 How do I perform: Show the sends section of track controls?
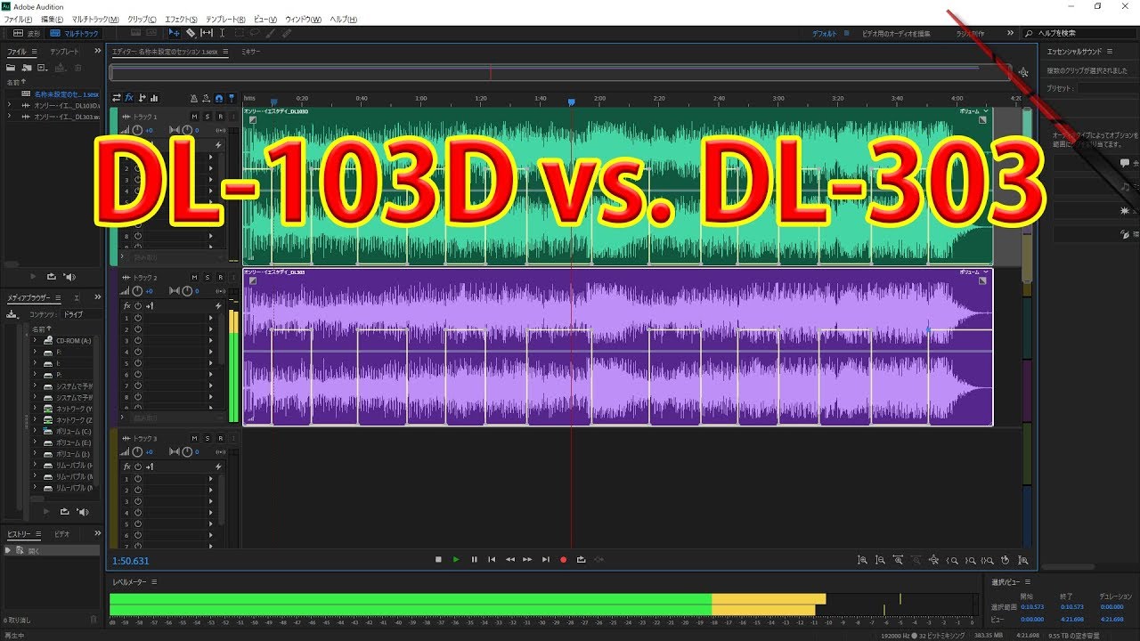point(142,98)
